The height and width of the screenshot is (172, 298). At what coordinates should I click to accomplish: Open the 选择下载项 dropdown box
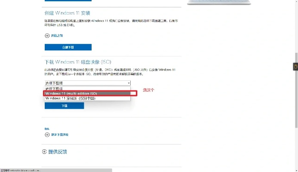pos(87,83)
